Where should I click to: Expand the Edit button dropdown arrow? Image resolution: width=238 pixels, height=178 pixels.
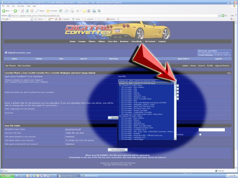coord(81,11)
